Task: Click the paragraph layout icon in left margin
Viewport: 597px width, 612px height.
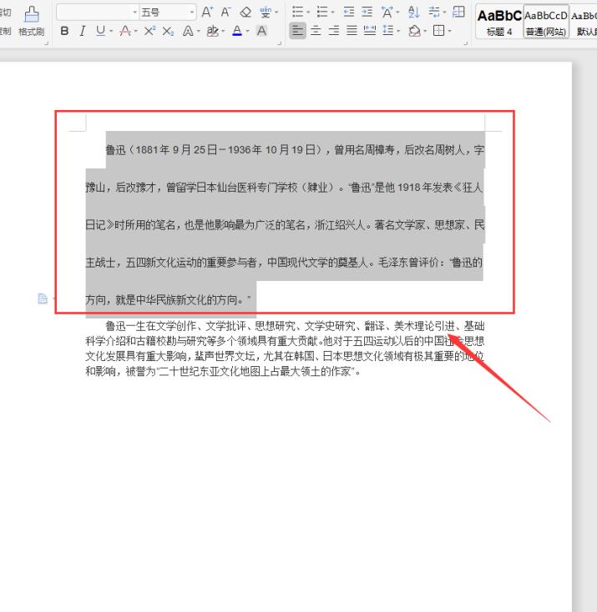Action: coord(43,299)
